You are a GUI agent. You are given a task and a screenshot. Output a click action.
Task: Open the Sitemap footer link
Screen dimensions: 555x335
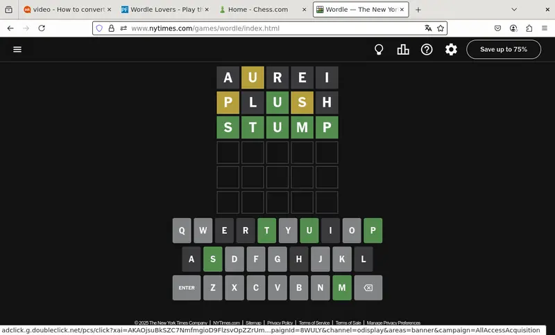click(x=253, y=323)
